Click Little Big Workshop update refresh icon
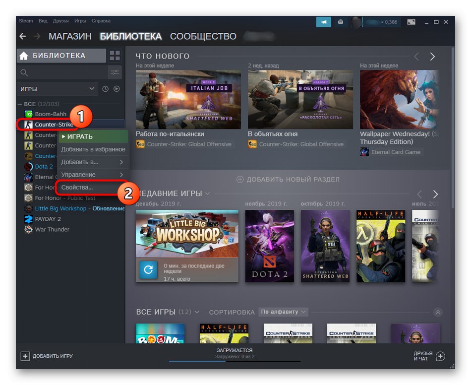Image resolution: width=471 pixels, height=385 pixels. pos(148,269)
